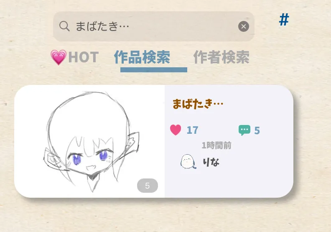Select the 作品検索 tab
The width and height of the screenshot is (331, 232).
(142, 57)
